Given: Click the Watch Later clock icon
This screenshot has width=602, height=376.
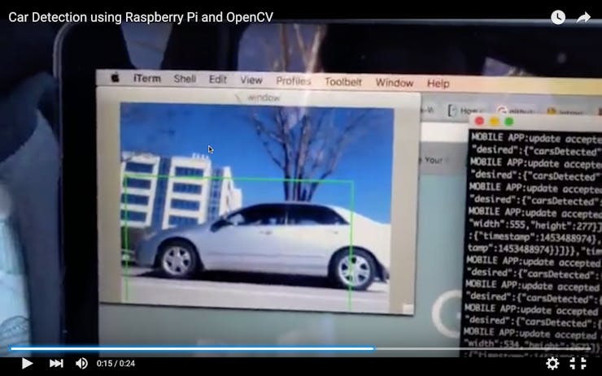Looking at the screenshot, I should pyautogui.click(x=558, y=17).
